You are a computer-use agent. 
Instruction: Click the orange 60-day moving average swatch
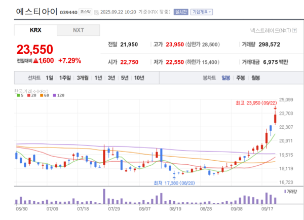click(x=42, y=95)
